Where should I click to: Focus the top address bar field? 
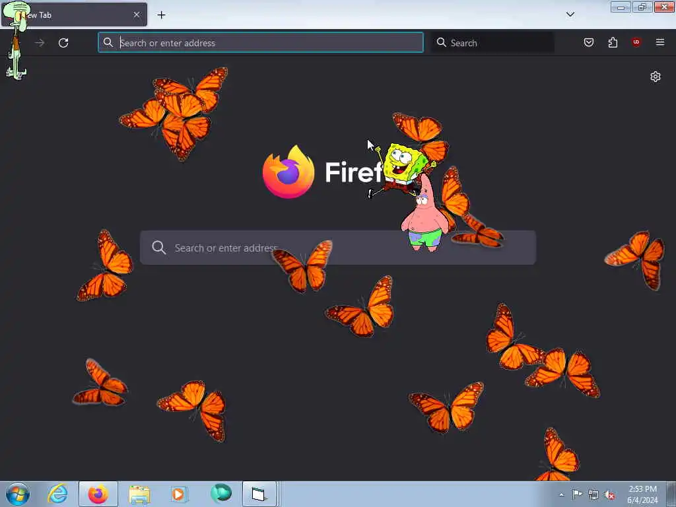tap(261, 43)
